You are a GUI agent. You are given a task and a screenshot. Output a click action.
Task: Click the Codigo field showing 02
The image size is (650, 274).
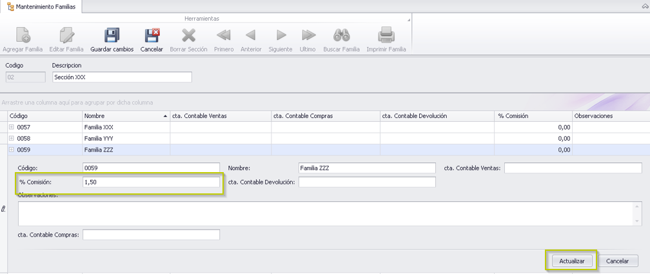click(x=25, y=77)
